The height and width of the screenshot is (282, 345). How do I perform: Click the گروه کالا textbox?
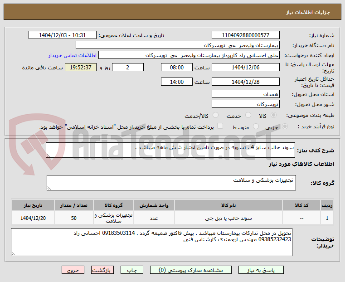click(x=171, y=183)
